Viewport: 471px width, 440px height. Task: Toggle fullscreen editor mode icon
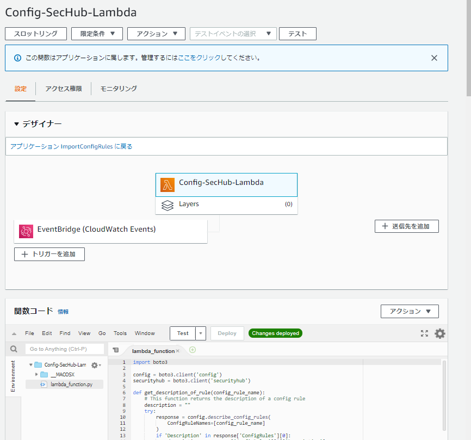click(424, 333)
